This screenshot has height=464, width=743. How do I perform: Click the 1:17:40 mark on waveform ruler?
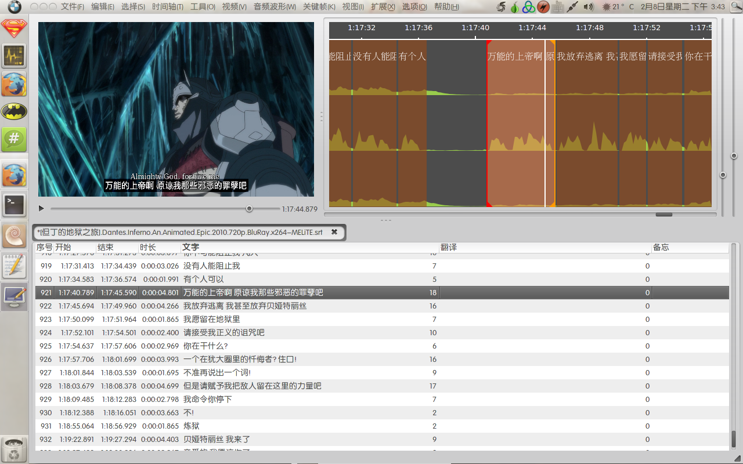475,27
